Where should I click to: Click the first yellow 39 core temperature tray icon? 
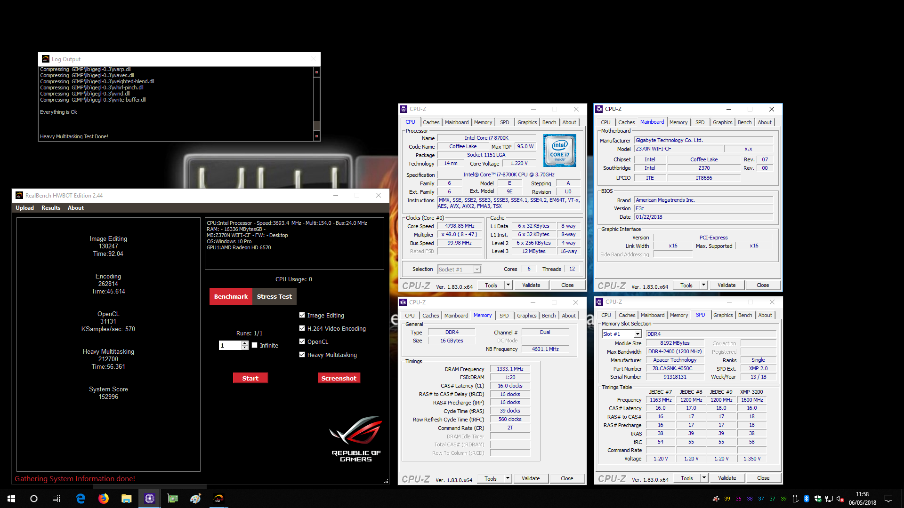pyautogui.click(x=727, y=499)
